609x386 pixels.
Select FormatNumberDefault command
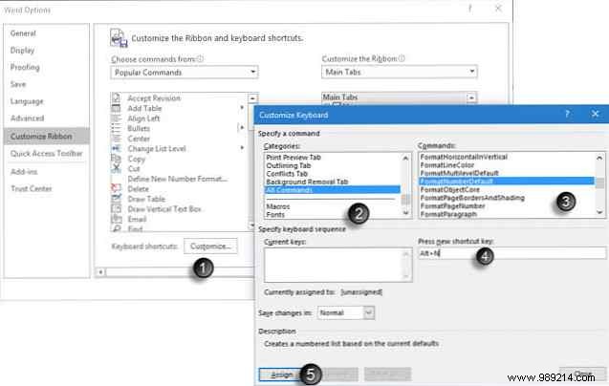pyautogui.click(x=507, y=182)
